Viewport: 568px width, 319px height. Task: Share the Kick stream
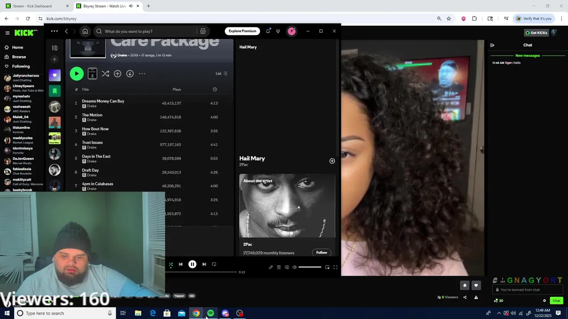tap(465, 297)
